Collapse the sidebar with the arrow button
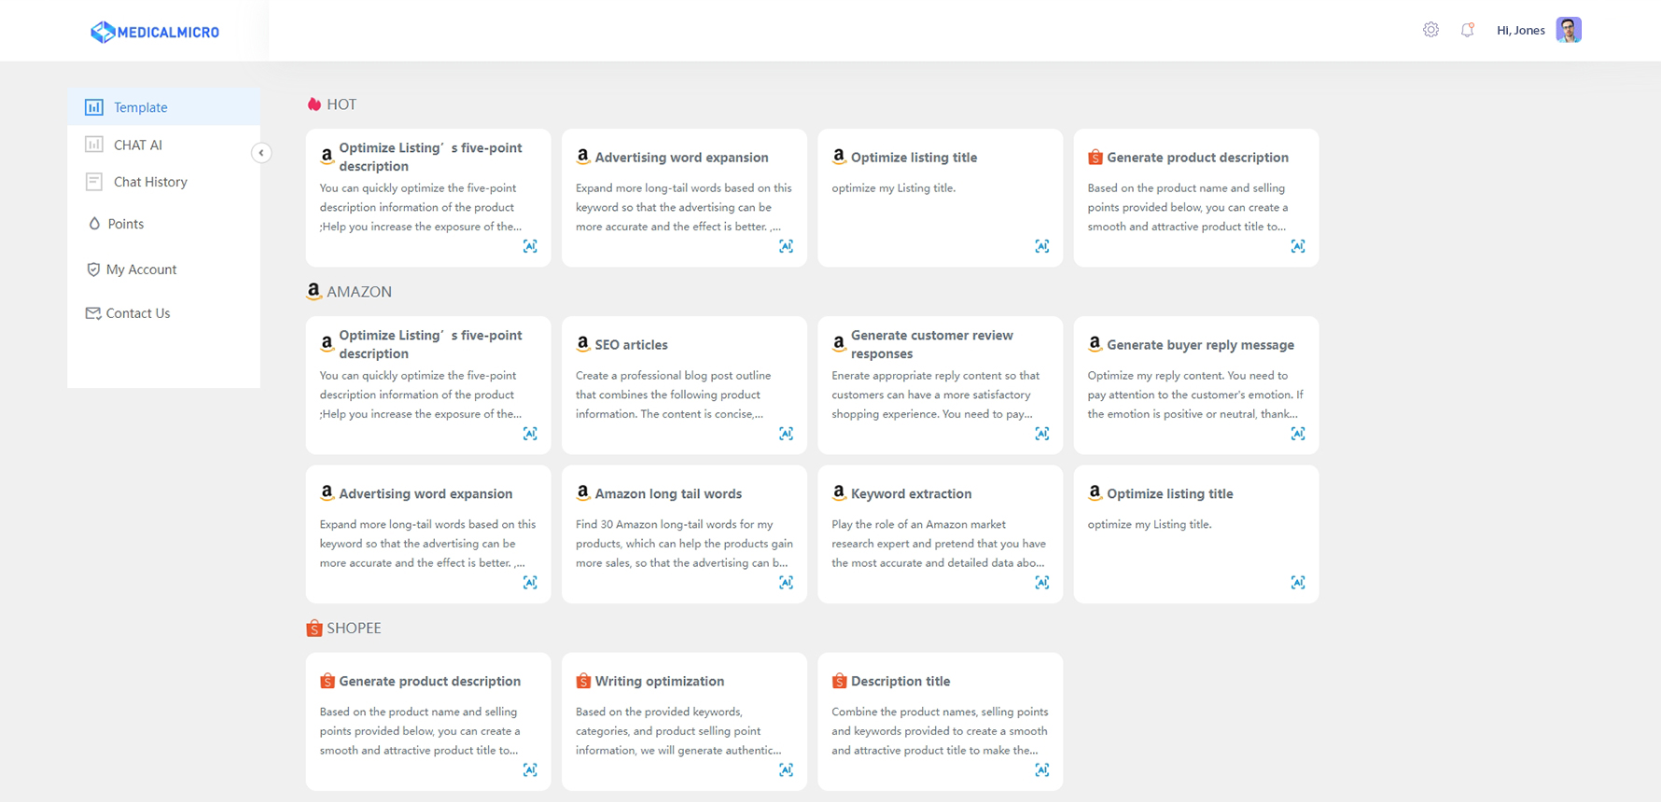 (x=261, y=153)
